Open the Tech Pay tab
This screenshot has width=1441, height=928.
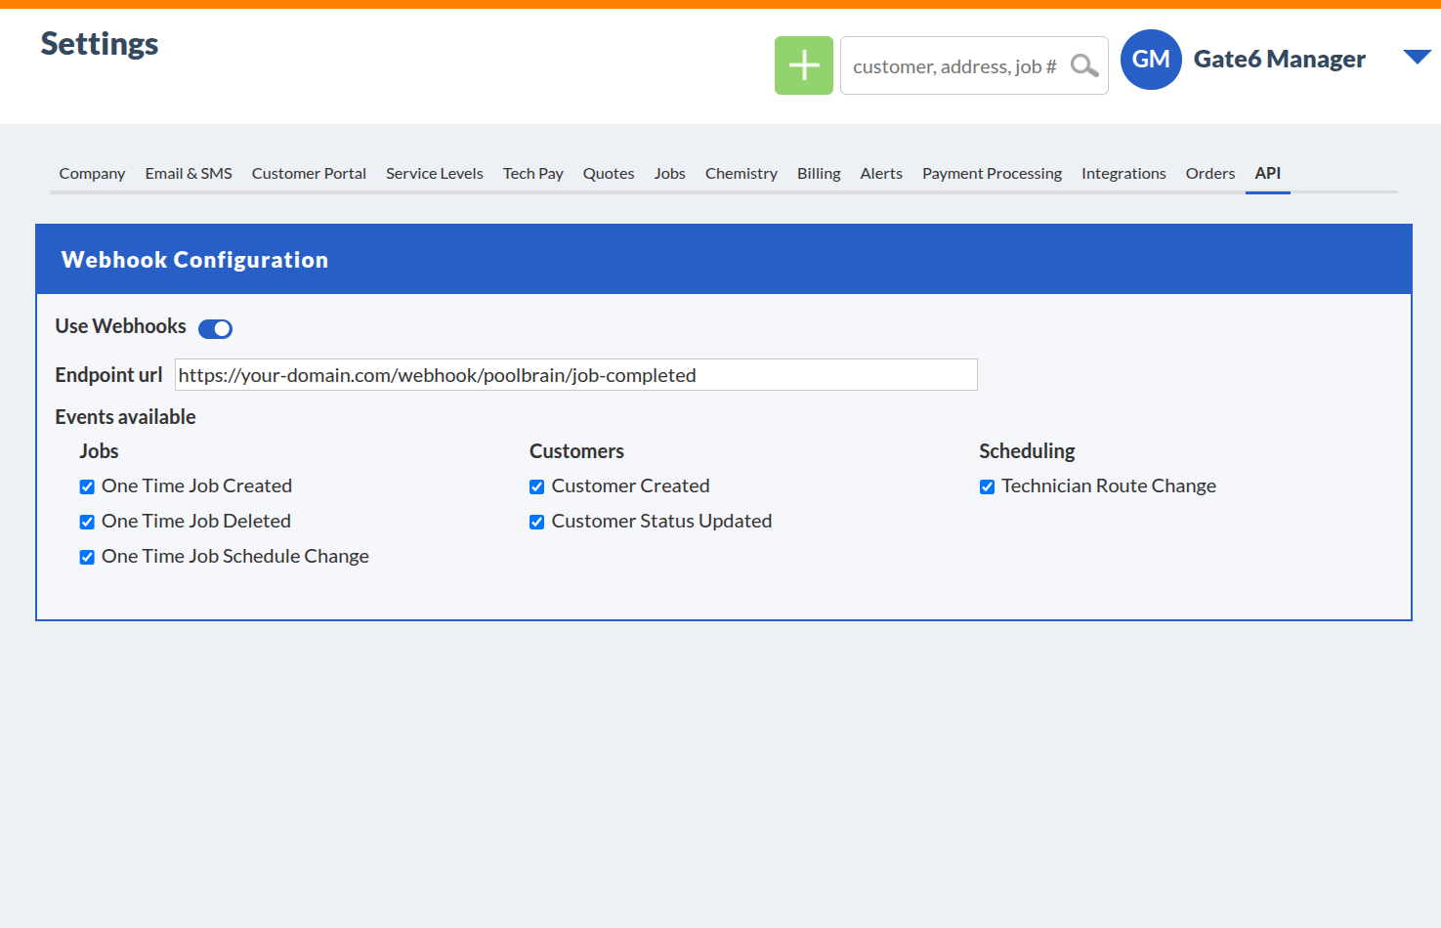click(532, 173)
